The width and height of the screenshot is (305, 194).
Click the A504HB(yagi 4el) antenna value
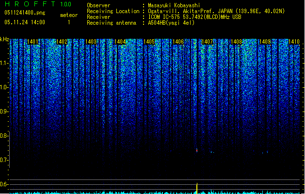(x=171, y=23)
